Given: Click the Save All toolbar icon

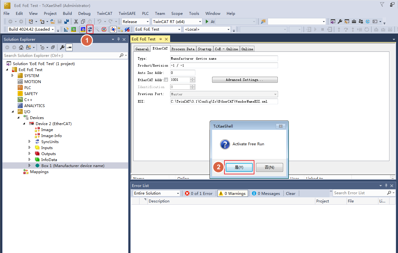Looking at the screenshot, I should coord(67,21).
